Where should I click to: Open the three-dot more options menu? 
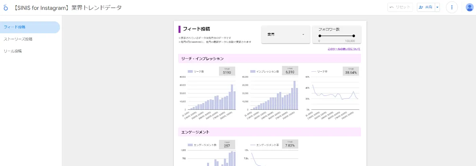click(x=451, y=8)
